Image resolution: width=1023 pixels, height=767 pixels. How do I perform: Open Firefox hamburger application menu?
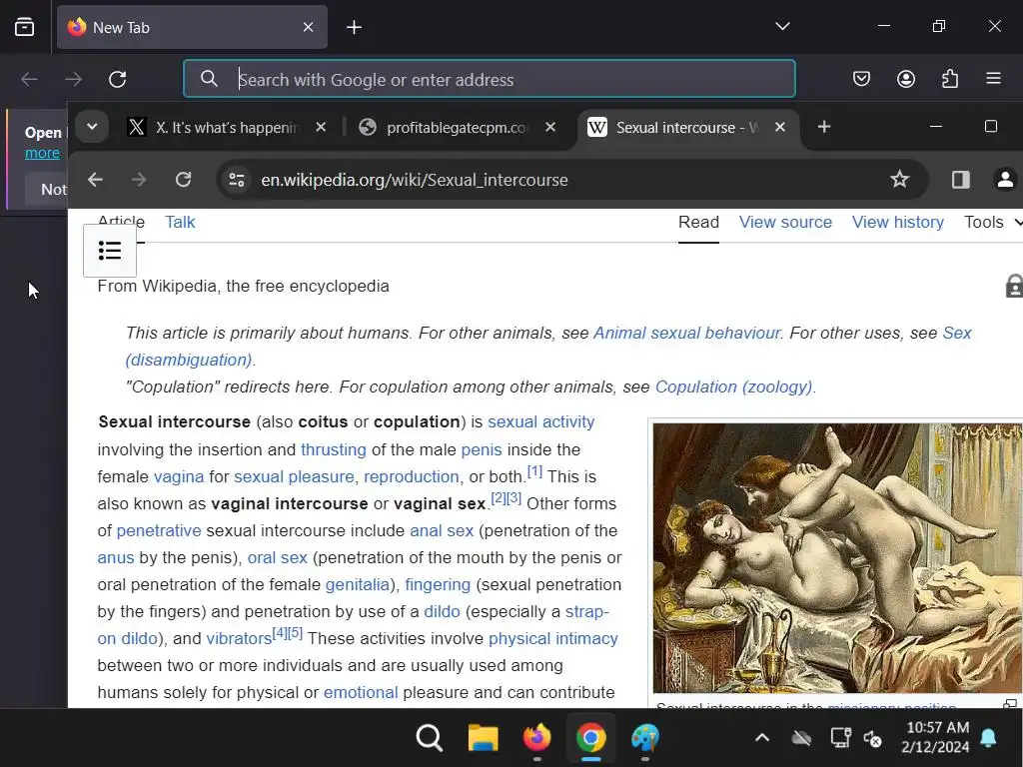pos(993,79)
